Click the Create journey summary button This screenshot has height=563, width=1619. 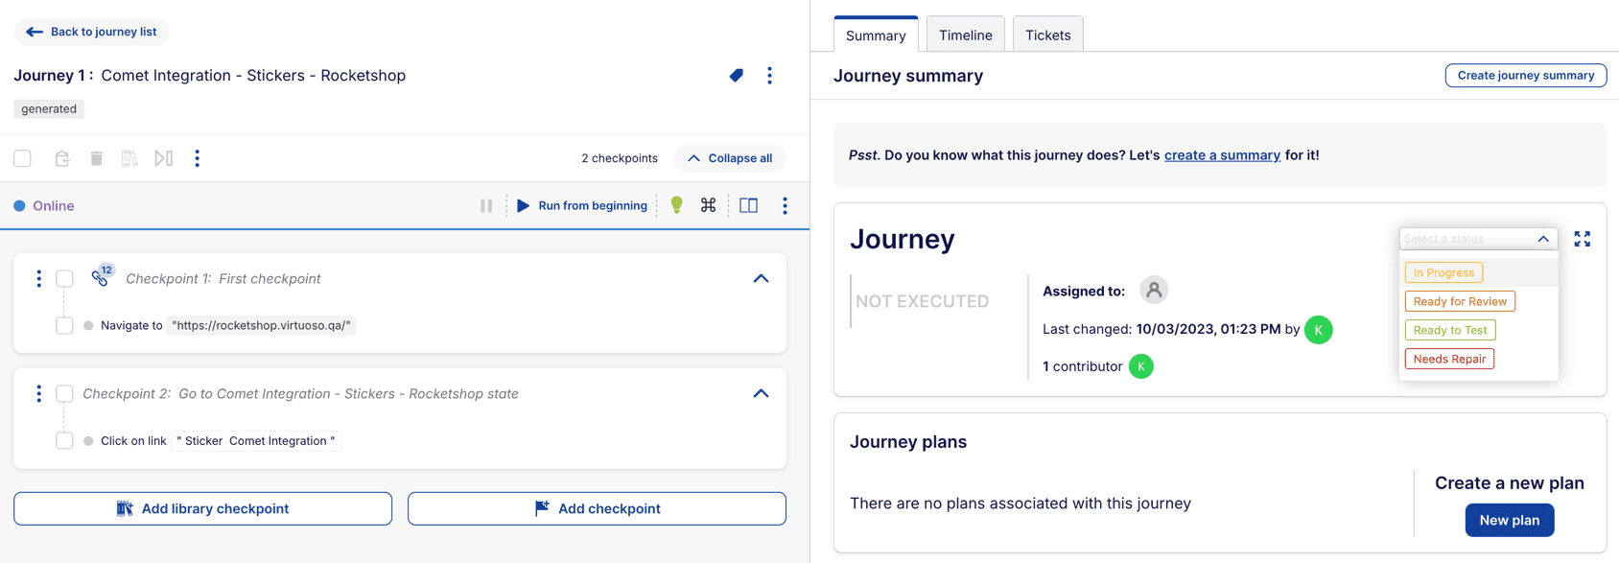[1525, 75]
